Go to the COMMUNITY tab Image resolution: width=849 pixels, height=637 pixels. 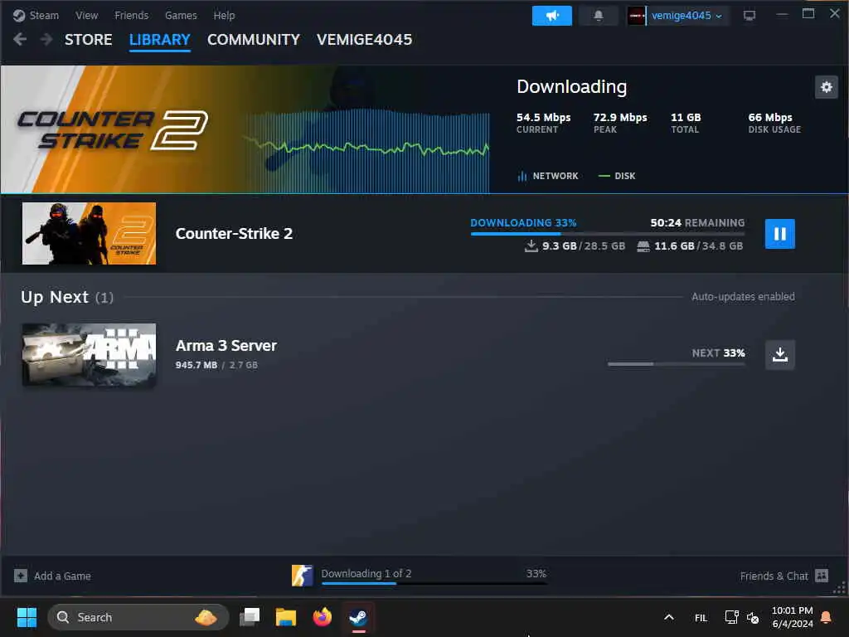pos(254,40)
